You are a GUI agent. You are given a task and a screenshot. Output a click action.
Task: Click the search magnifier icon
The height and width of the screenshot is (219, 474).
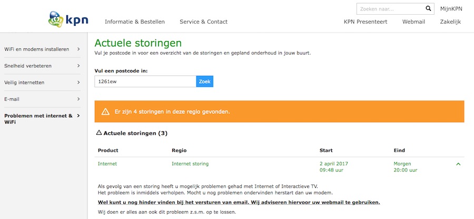(x=428, y=9)
